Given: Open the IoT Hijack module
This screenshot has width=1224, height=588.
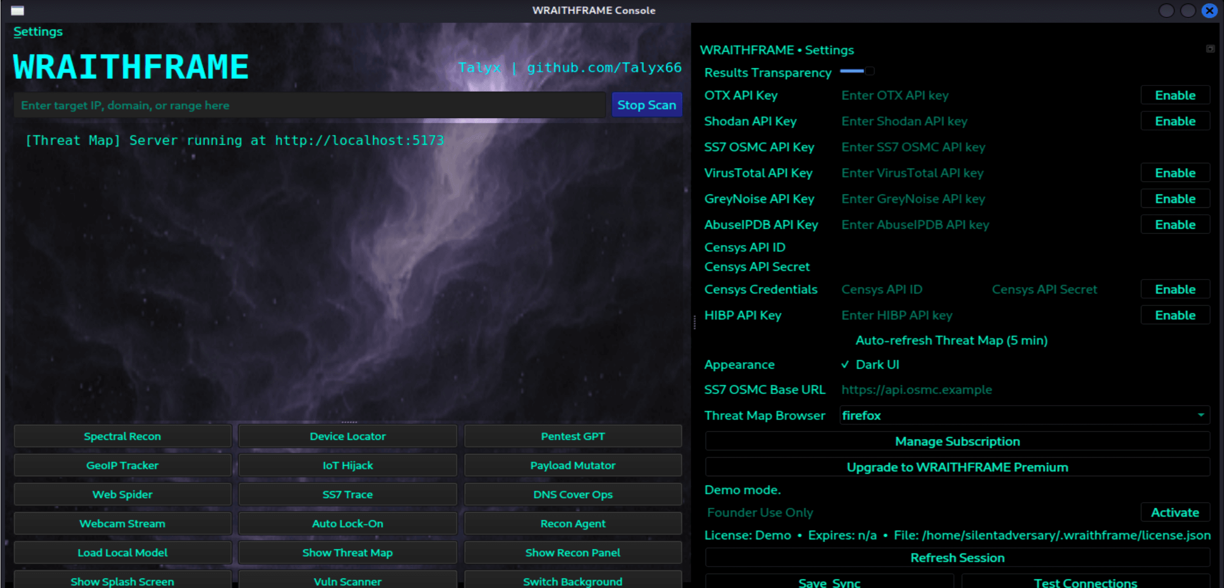Looking at the screenshot, I should 347,465.
